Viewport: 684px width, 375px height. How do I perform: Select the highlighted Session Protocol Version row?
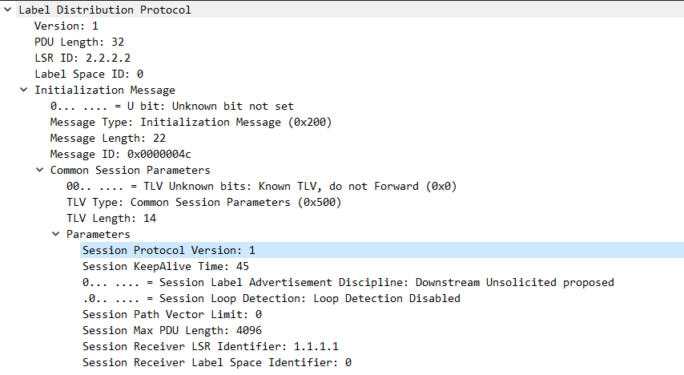pyautogui.click(x=382, y=250)
